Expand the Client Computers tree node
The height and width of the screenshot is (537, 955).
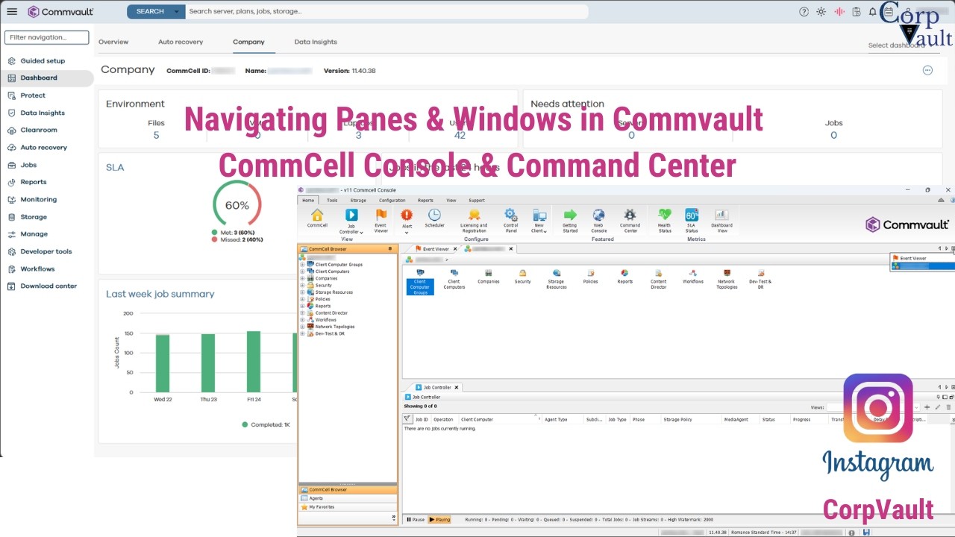point(302,271)
